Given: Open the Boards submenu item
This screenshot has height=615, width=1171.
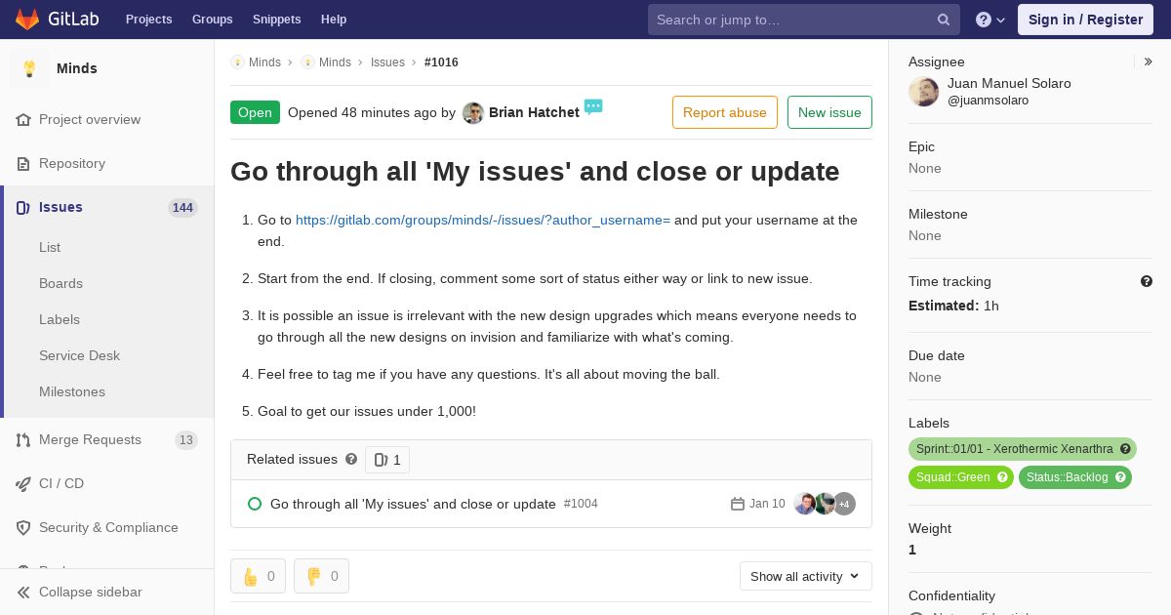Looking at the screenshot, I should click(61, 283).
